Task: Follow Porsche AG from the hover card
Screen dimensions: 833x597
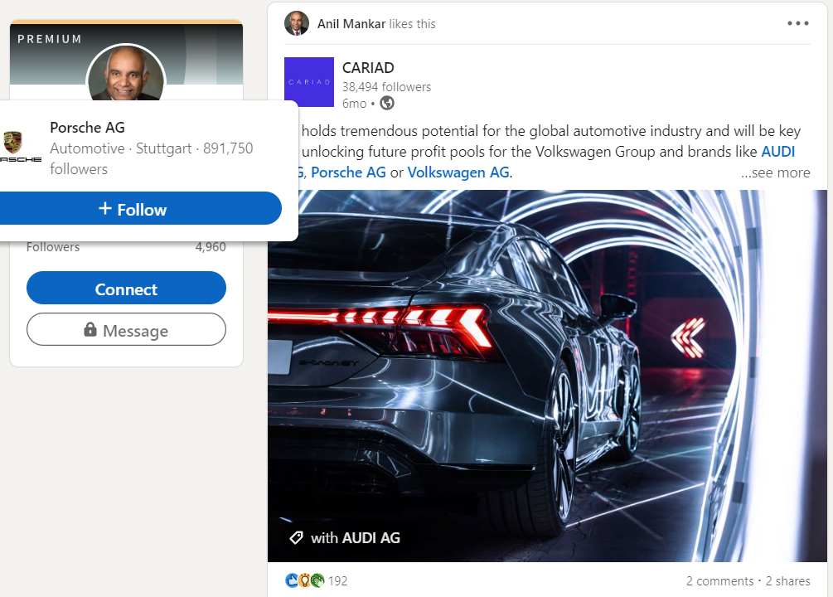Action: click(x=133, y=209)
